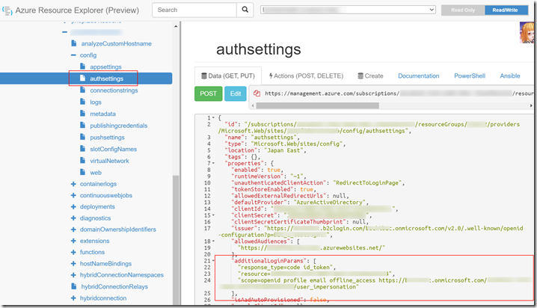Click the search magnifier icon button
The width and height of the screenshot is (537, 308).
click(x=245, y=10)
